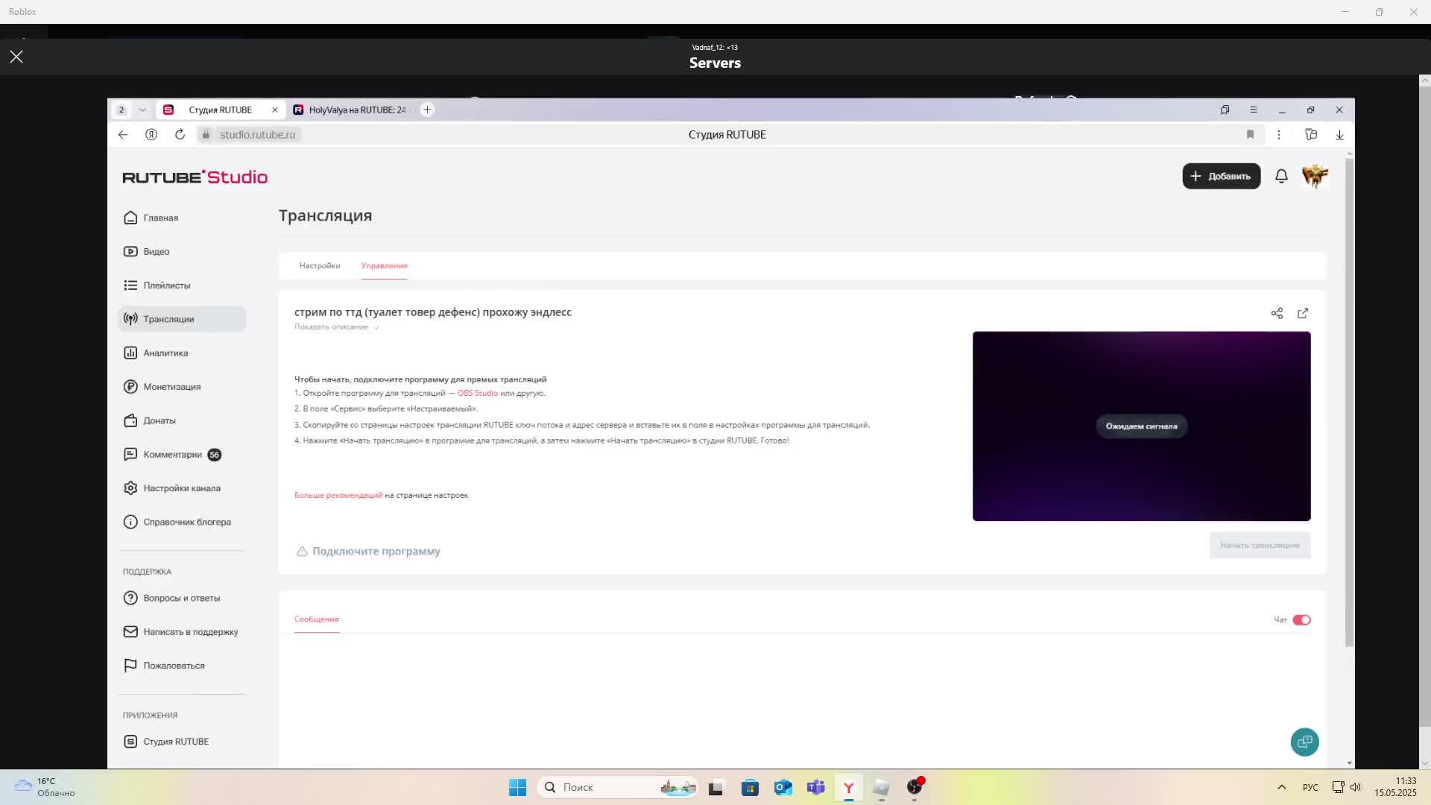Viewport: 1431px width, 805px height.
Task: Open Комментарии with 56 badge
Action: click(172, 455)
